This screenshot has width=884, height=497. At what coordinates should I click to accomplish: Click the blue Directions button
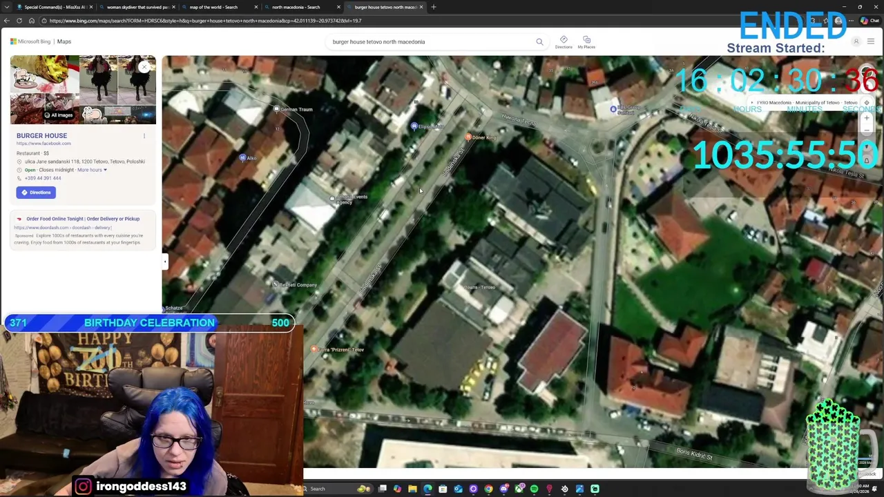(36, 193)
